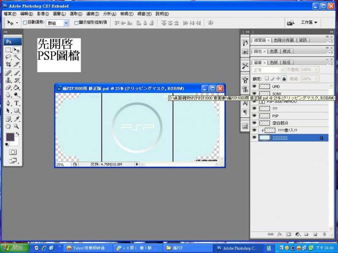Select the Slice tool
338x253 pixels.
tap(16, 64)
